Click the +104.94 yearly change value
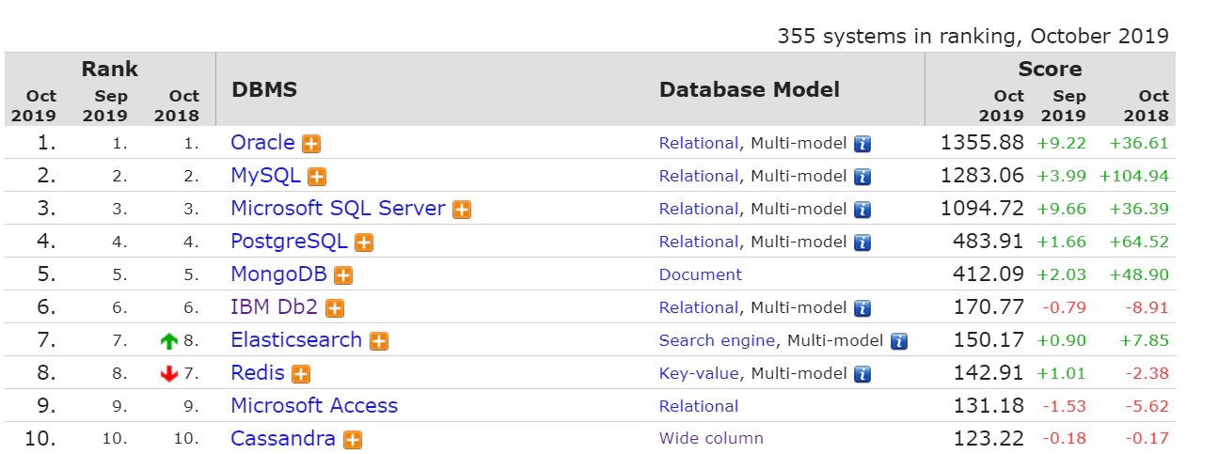The image size is (1218, 454). click(x=1133, y=177)
